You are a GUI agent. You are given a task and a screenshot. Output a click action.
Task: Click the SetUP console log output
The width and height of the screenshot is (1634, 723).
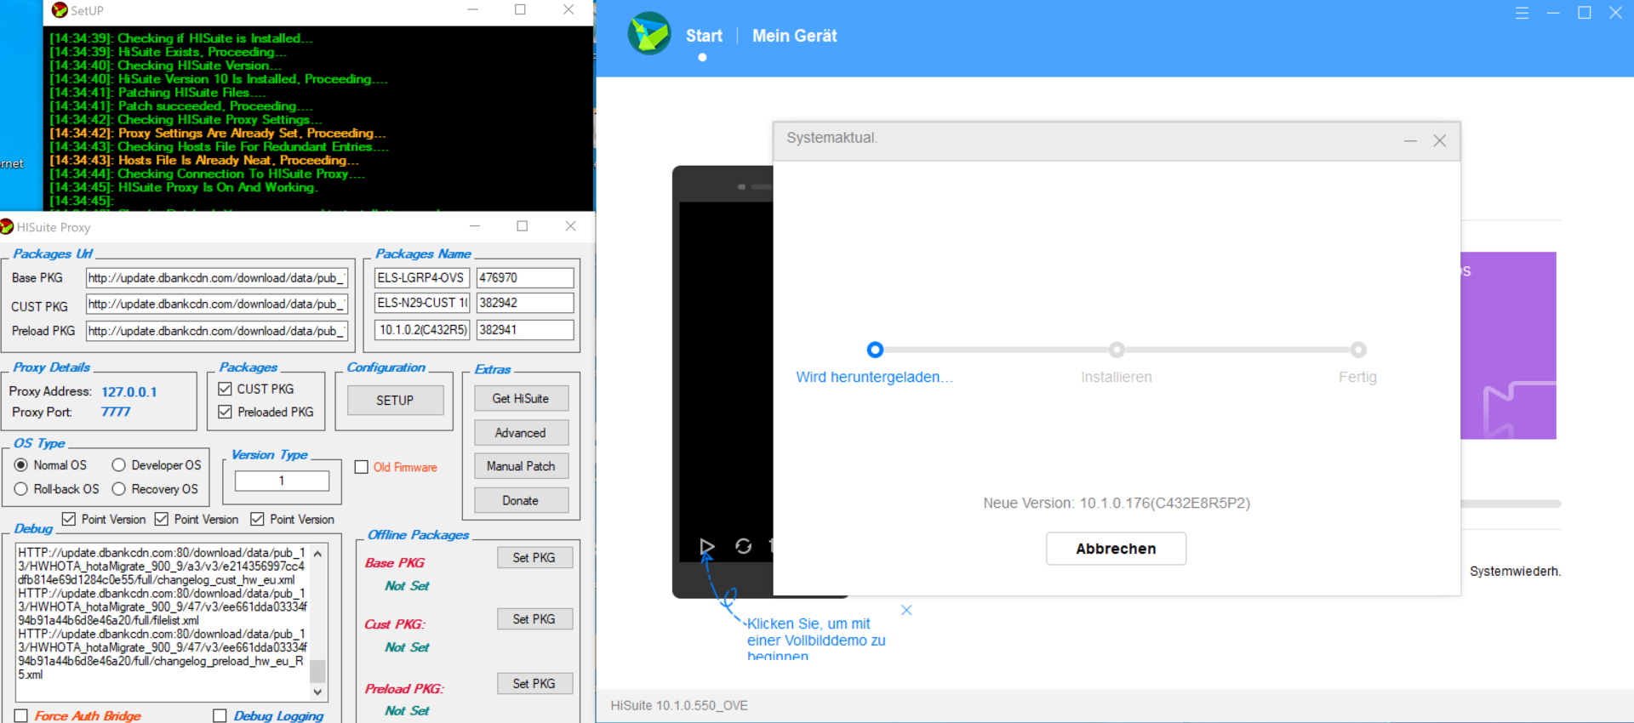pyautogui.click(x=318, y=118)
